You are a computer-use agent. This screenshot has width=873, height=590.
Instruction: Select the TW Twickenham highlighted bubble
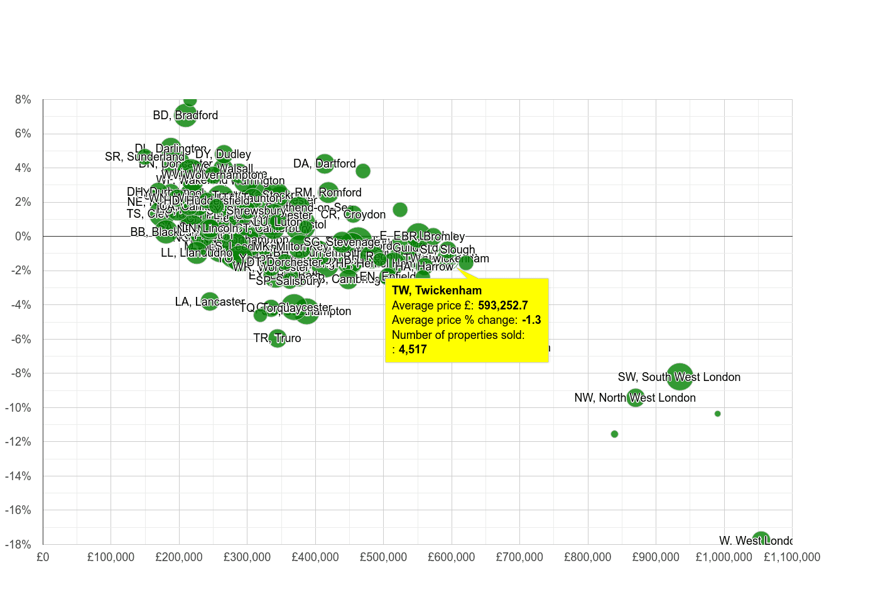(x=466, y=264)
